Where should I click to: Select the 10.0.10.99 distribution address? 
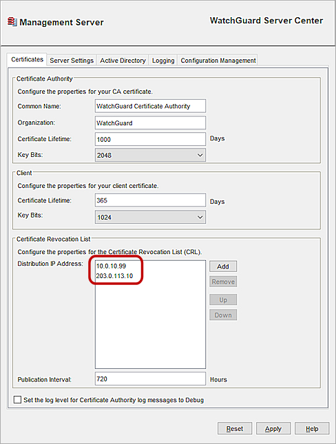click(111, 266)
